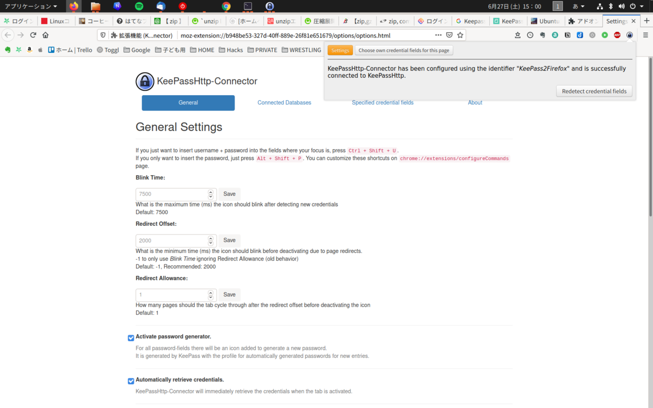Open the PRIVATE bookmarks folder
Screen dimensions: 653x408
[x=262, y=50]
